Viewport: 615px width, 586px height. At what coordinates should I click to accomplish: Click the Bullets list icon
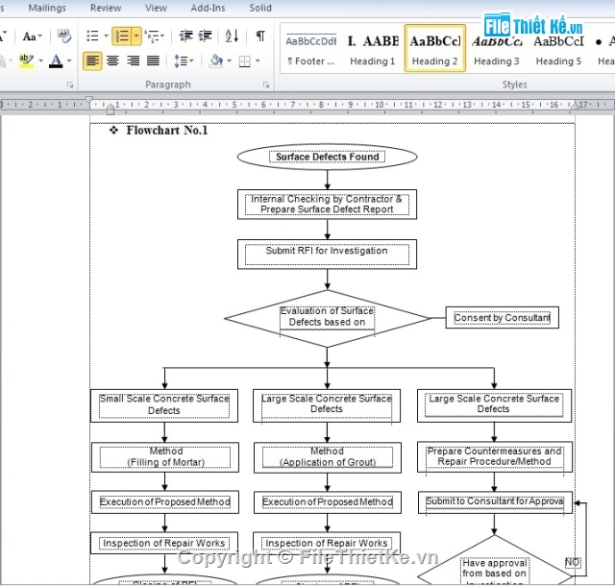[92, 37]
